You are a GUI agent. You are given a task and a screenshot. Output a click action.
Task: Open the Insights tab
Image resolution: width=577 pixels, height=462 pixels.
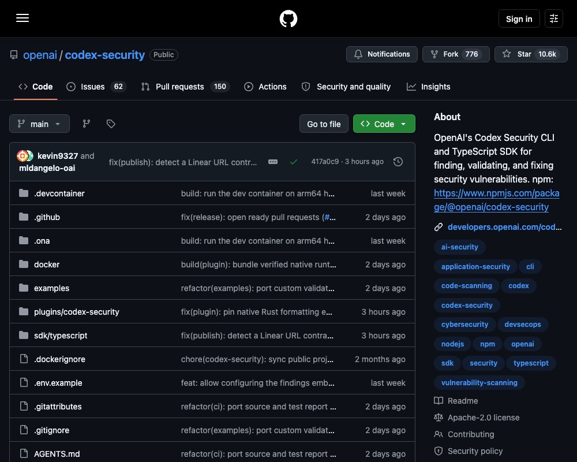point(428,87)
